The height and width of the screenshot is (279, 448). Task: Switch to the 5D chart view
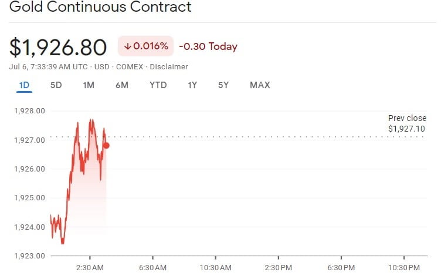point(56,85)
